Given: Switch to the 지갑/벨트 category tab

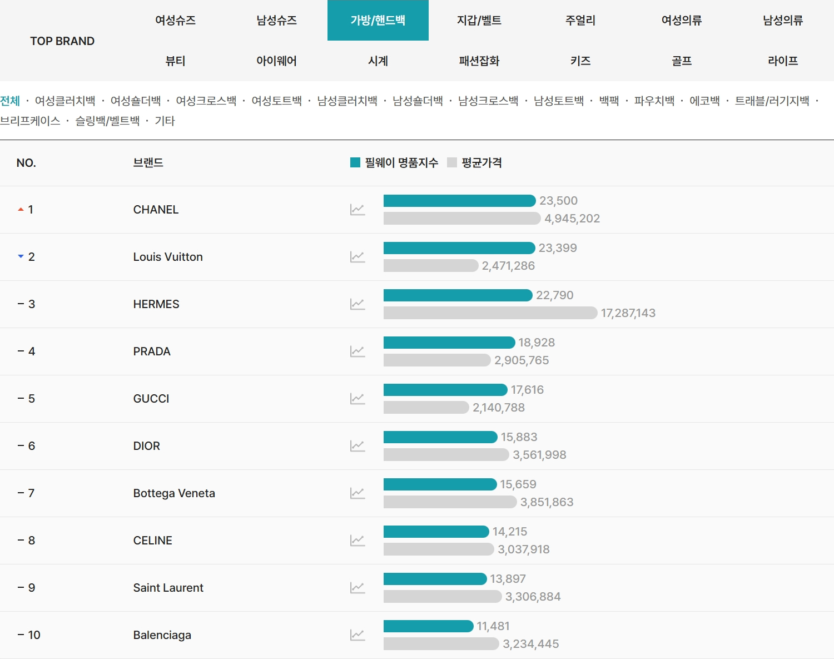Looking at the screenshot, I should click(x=479, y=21).
